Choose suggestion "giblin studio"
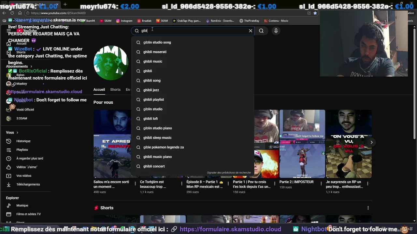The image size is (417, 234). coord(193,109)
